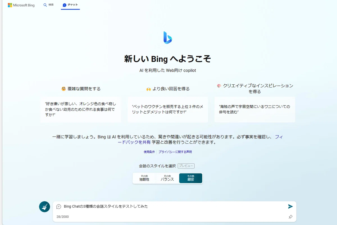Screen dimensions: 337x225
Task: Open the 使用条件 terms link
Action: tap(149, 152)
